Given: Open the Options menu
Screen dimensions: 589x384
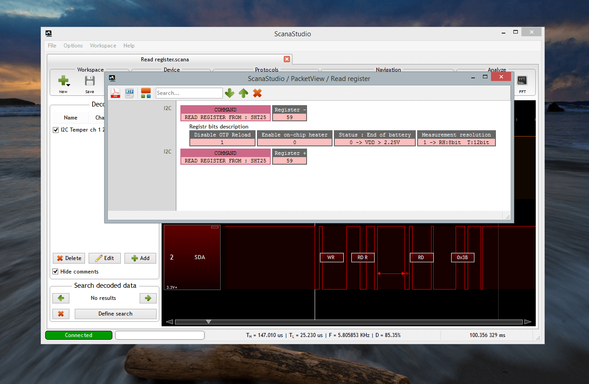Looking at the screenshot, I should coord(73,45).
